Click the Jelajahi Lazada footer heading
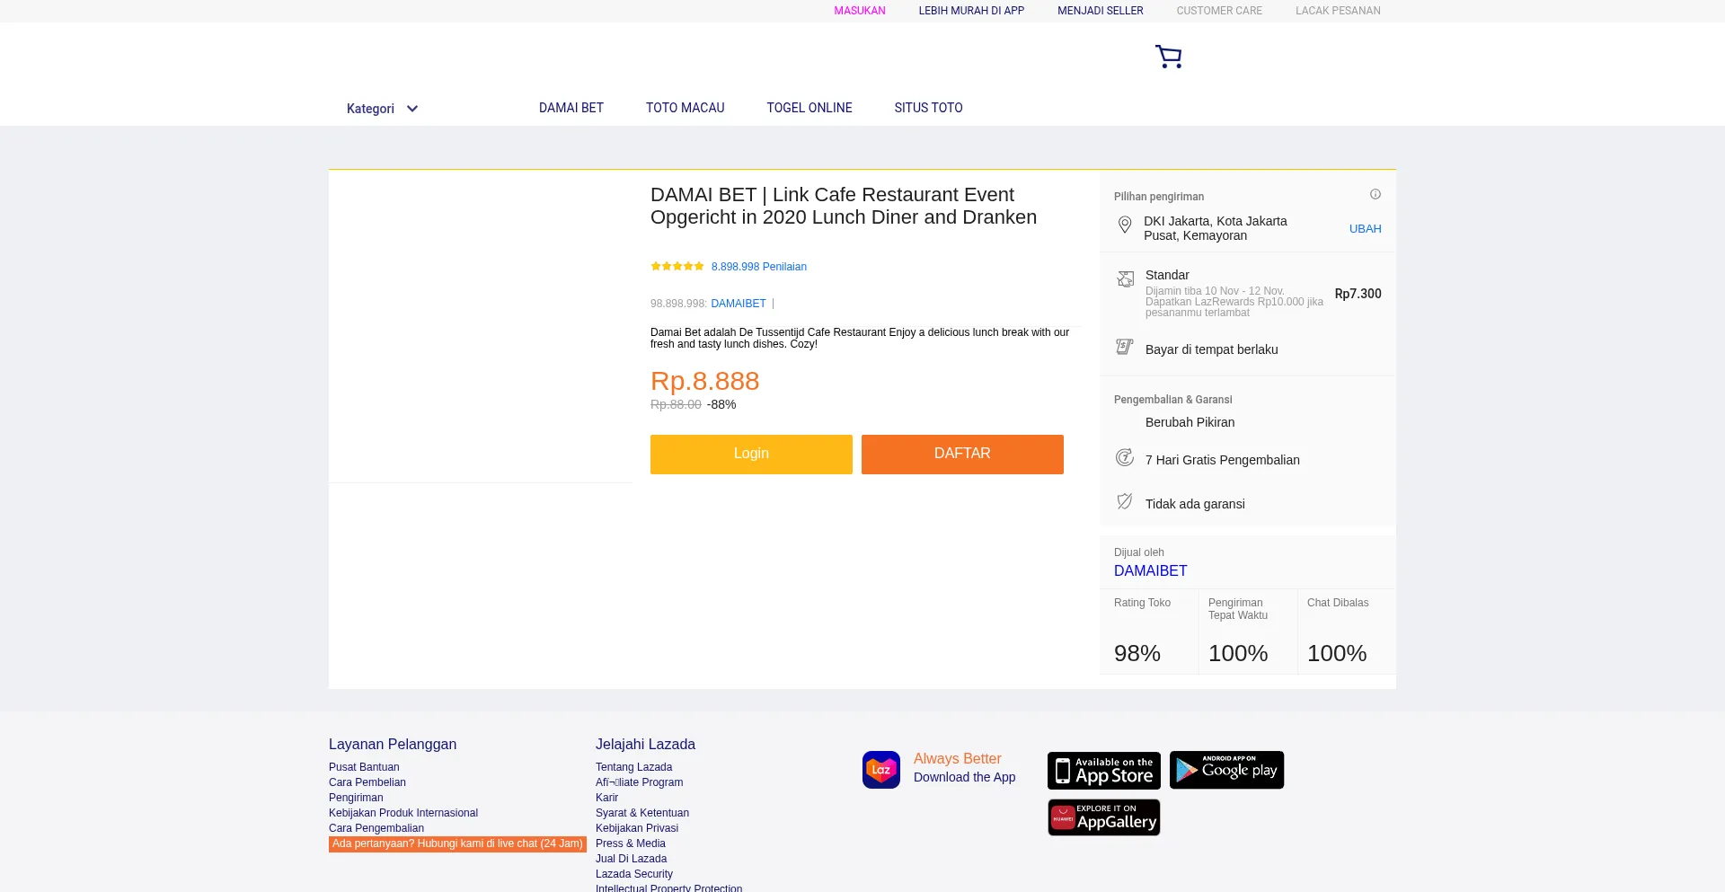The width and height of the screenshot is (1725, 892). point(645,744)
